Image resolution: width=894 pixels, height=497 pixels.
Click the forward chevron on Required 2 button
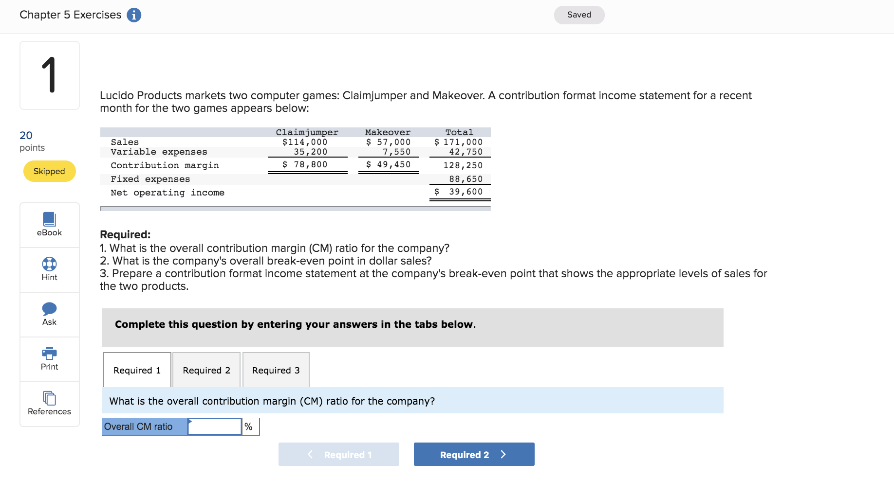(503, 454)
